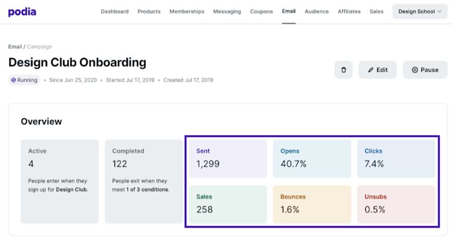This screenshot has width=452, height=240.
Task: Click the Running status icon
Action: [13, 80]
